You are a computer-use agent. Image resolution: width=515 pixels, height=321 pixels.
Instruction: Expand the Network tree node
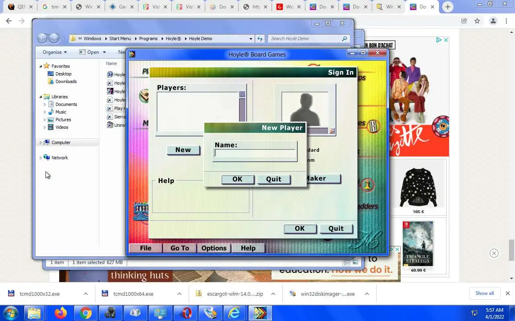(x=41, y=158)
